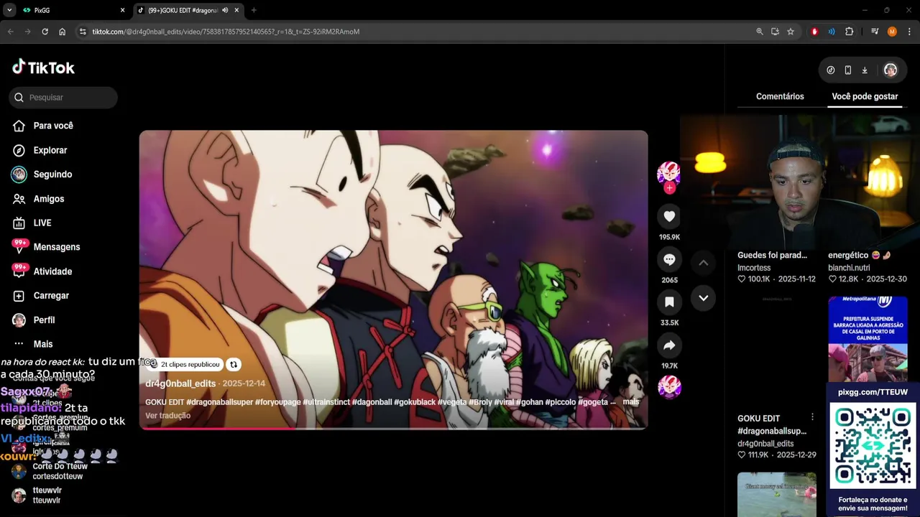This screenshot has width=920, height=517.
Task: Open the media control icon in toolbar
Action: click(875, 32)
